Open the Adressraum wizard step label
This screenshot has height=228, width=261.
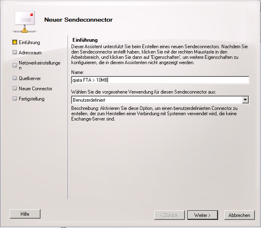pos(30,53)
